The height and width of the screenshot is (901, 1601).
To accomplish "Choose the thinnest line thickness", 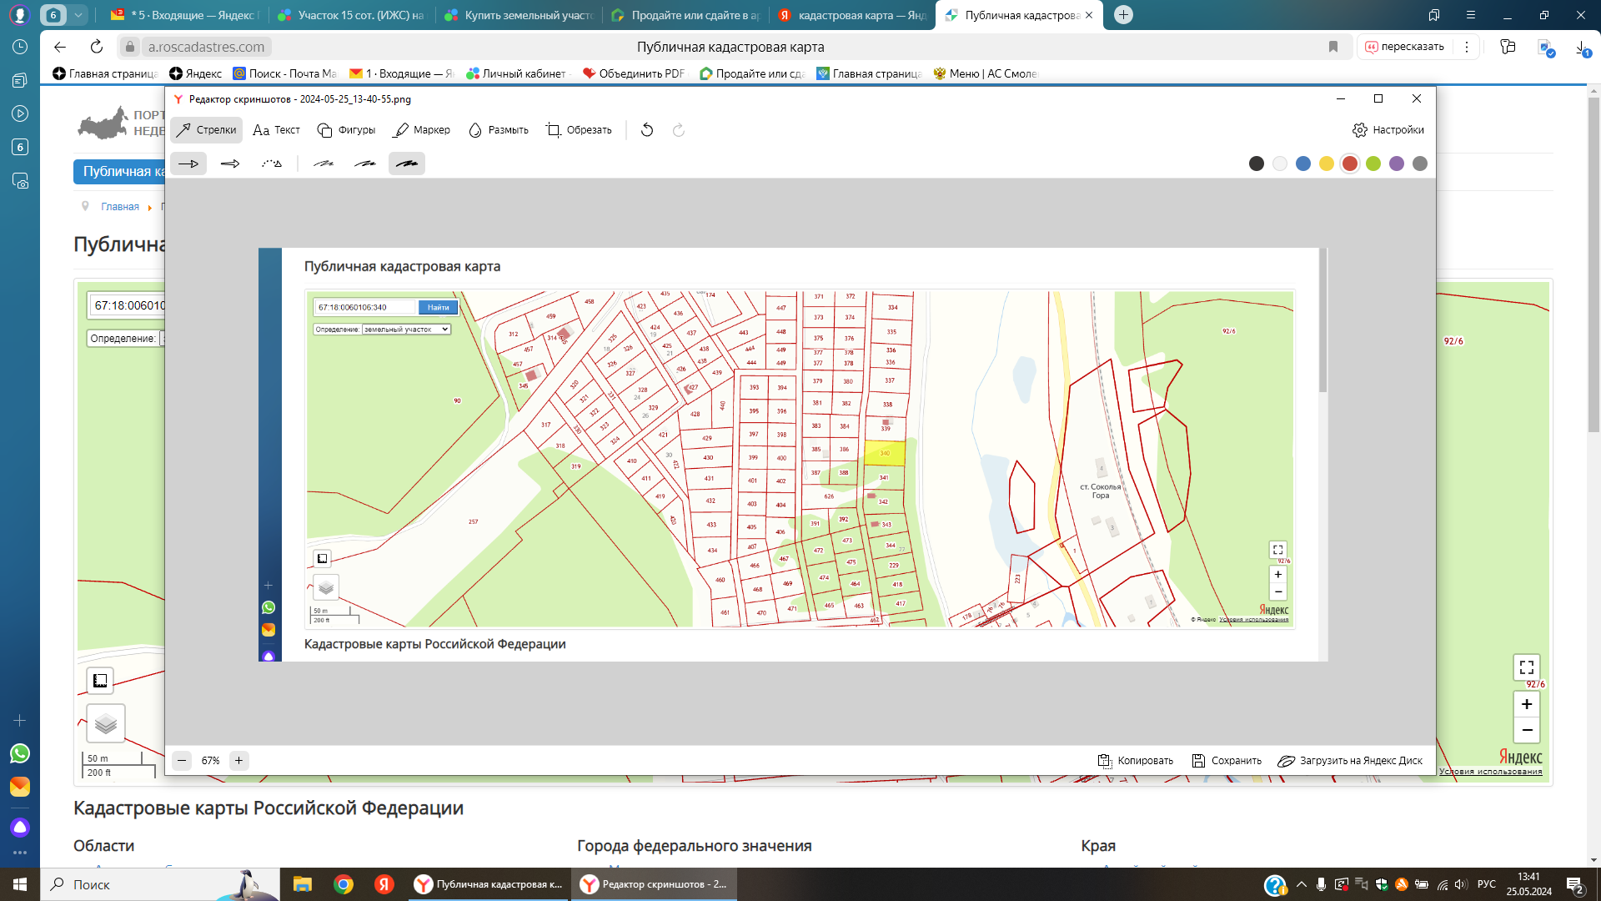I will [324, 164].
